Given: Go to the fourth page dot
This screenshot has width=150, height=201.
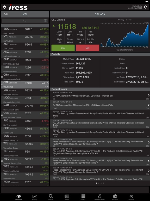Looking at the screenshot, I should (103, 183).
